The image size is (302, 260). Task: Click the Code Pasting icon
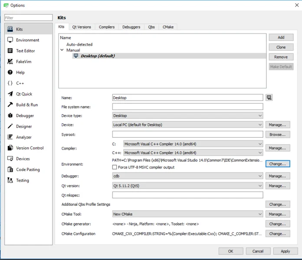pyautogui.click(x=10, y=169)
